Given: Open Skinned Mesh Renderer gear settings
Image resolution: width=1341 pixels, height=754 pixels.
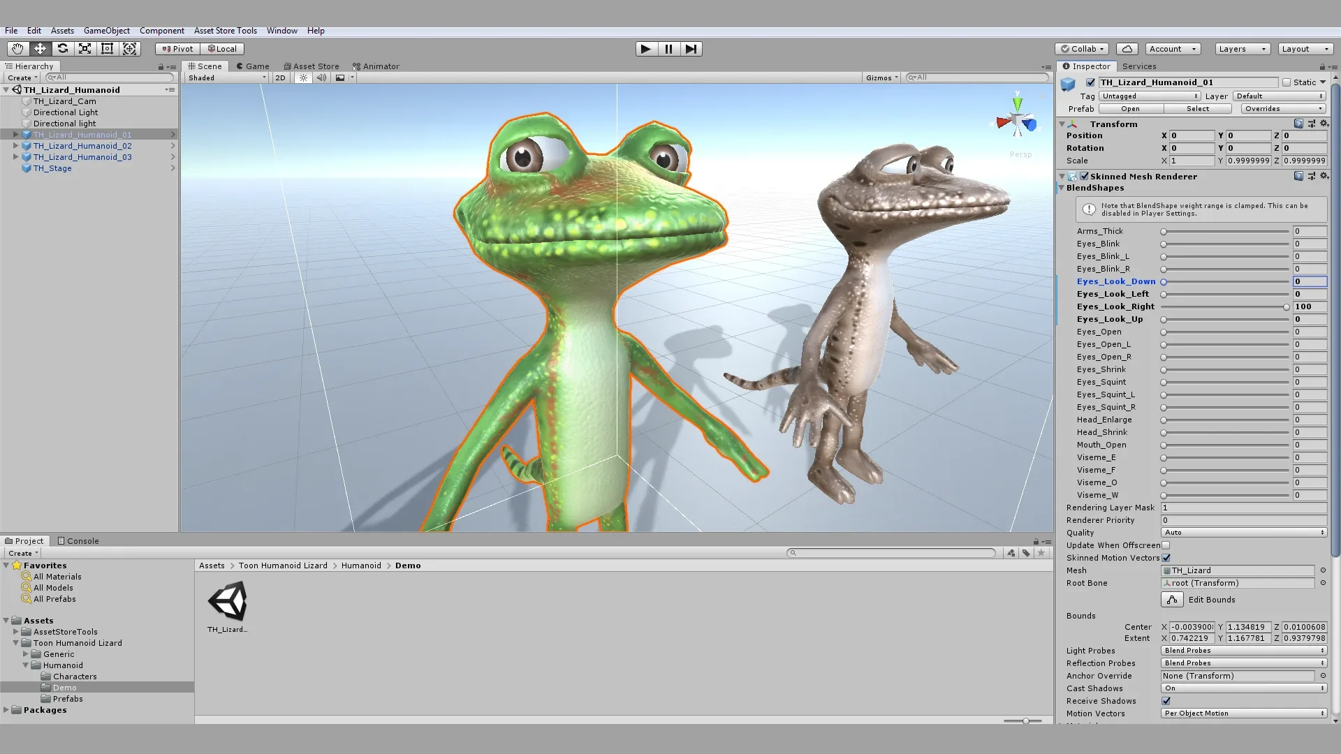Looking at the screenshot, I should click(1324, 176).
